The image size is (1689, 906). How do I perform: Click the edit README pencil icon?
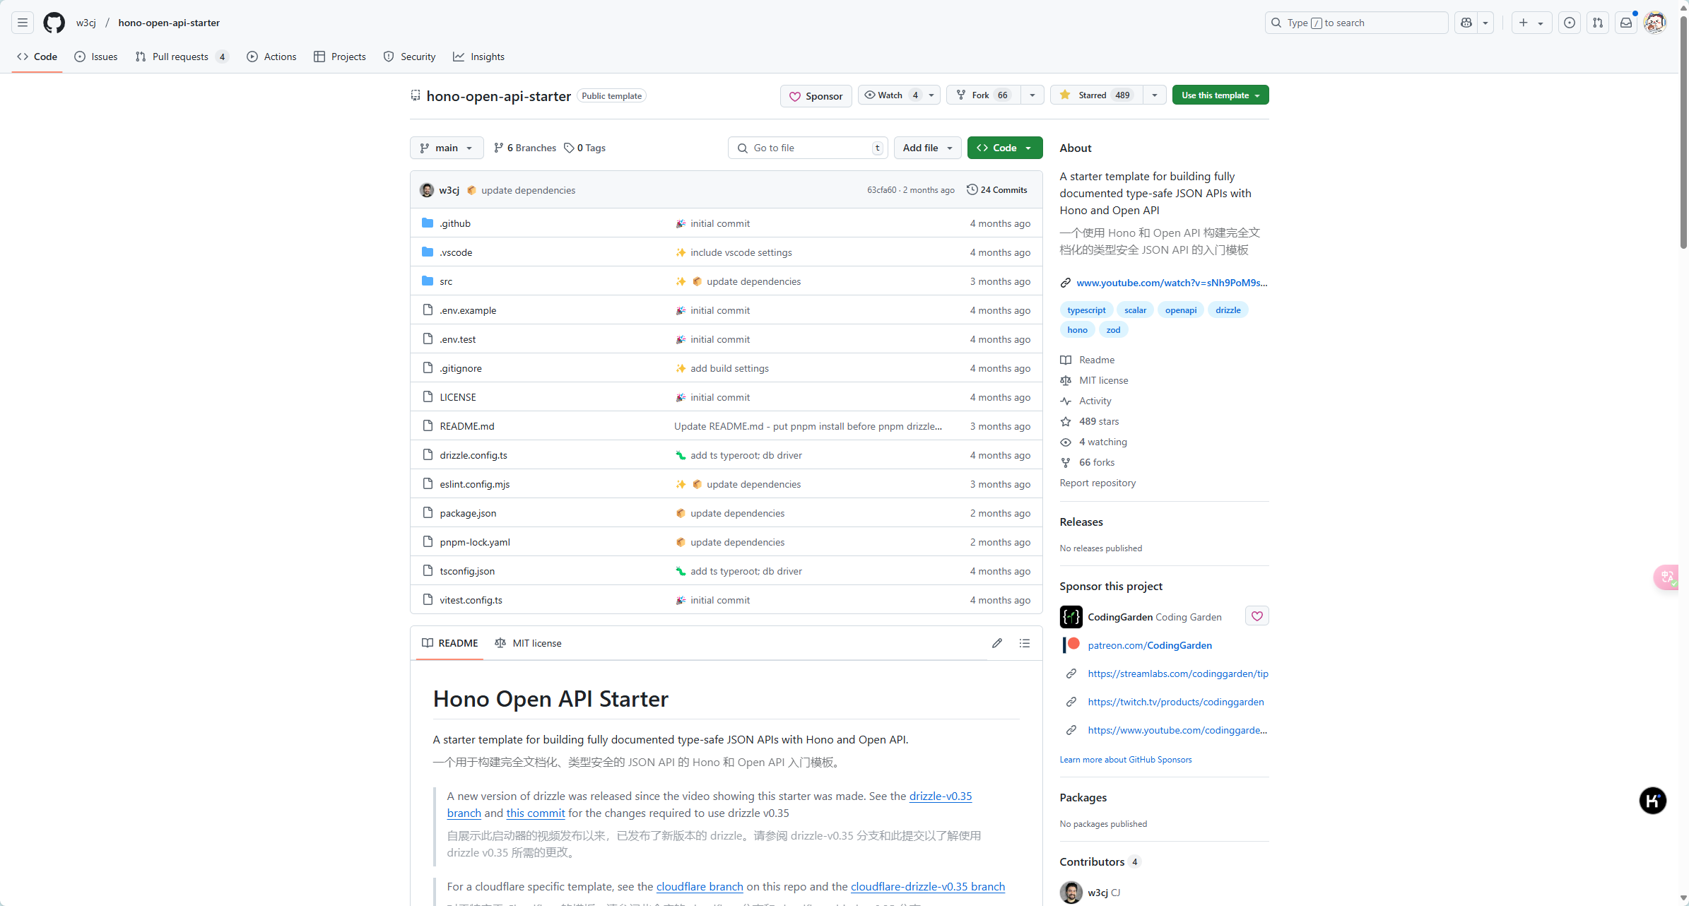(x=996, y=643)
